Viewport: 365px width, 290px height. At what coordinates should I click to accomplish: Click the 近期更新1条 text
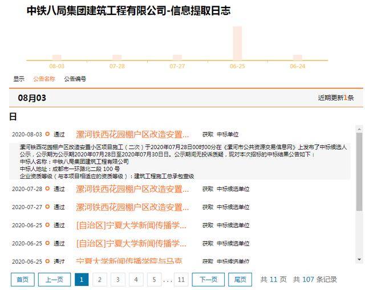point(336,98)
